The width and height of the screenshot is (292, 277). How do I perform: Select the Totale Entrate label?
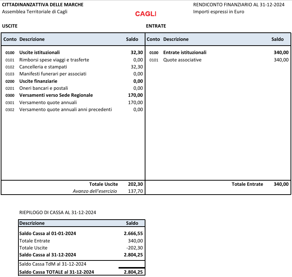(x=247, y=184)
